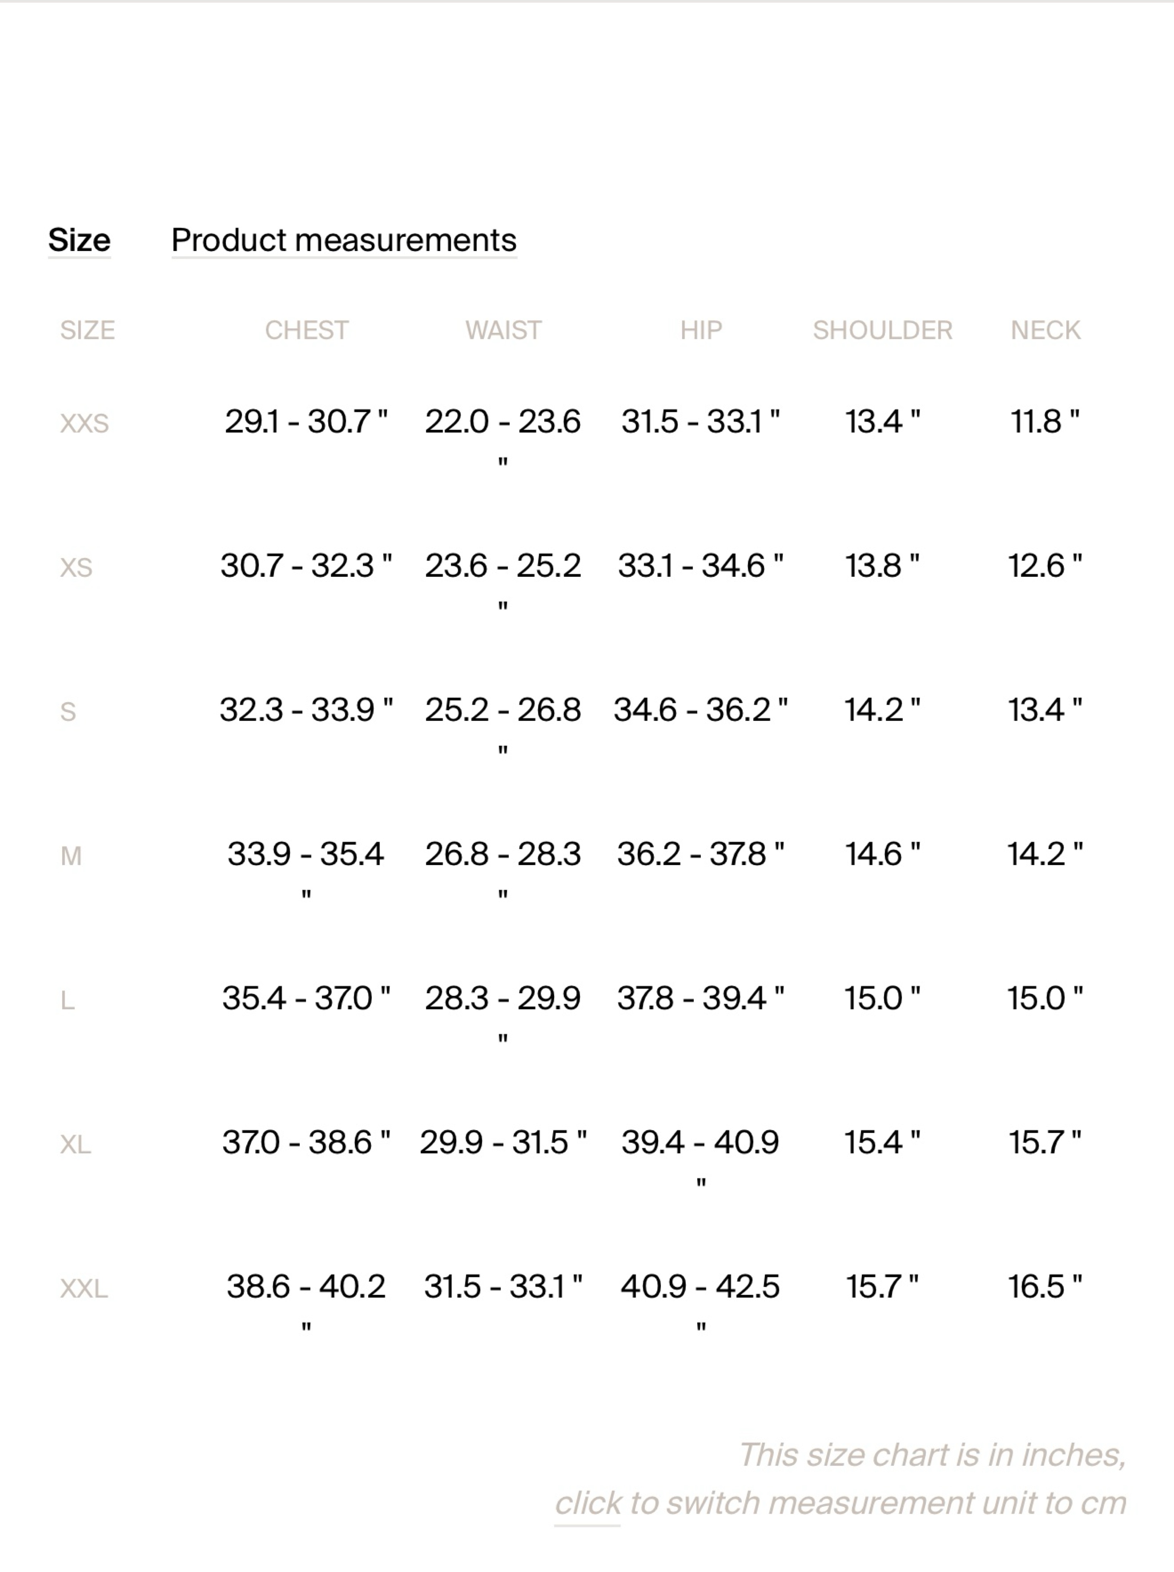1174x1572 pixels.
Task: Click the WAIST column header
Action: click(x=504, y=330)
